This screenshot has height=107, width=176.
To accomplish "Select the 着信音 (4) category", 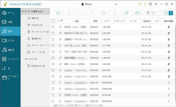I will coord(35,39).
